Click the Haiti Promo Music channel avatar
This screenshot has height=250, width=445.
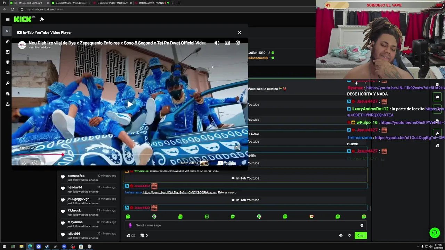coord(22,45)
